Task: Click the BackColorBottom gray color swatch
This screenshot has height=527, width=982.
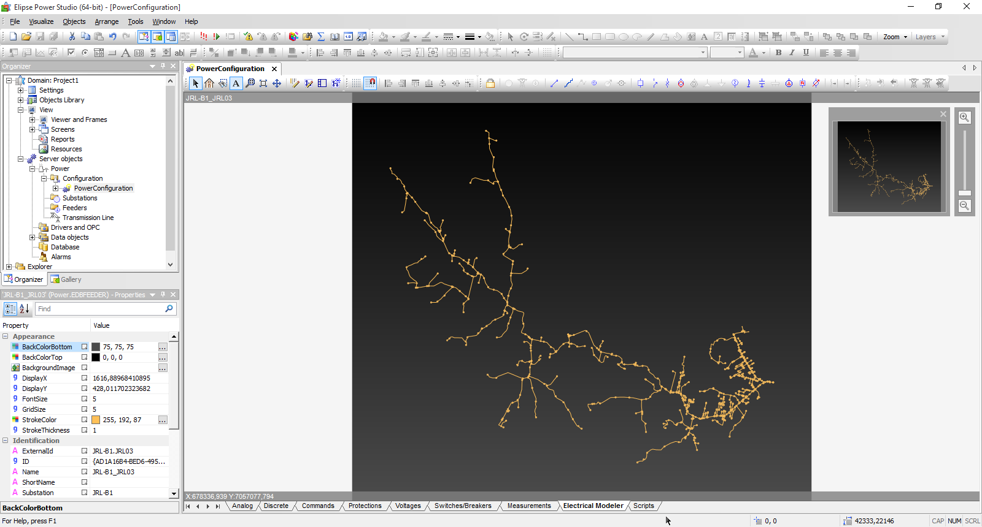Action: coord(96,347)
